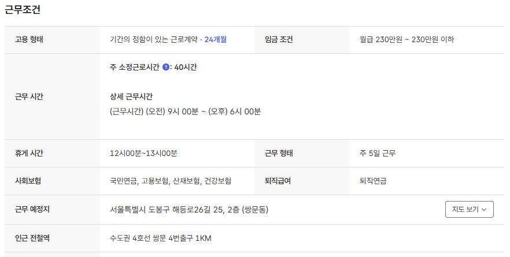Select the 월급 230만원 salary text
The width and height of the screenshot is (510, 257).
[x=406, y=40]
